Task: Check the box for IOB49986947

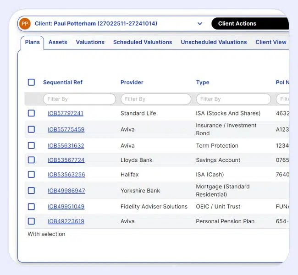Action: click(x=31, y=190)
